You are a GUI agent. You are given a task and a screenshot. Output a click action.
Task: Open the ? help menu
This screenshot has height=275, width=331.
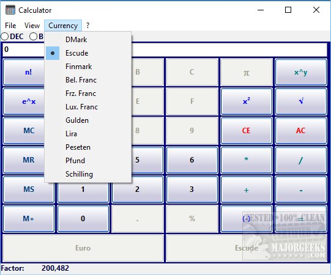88,26
